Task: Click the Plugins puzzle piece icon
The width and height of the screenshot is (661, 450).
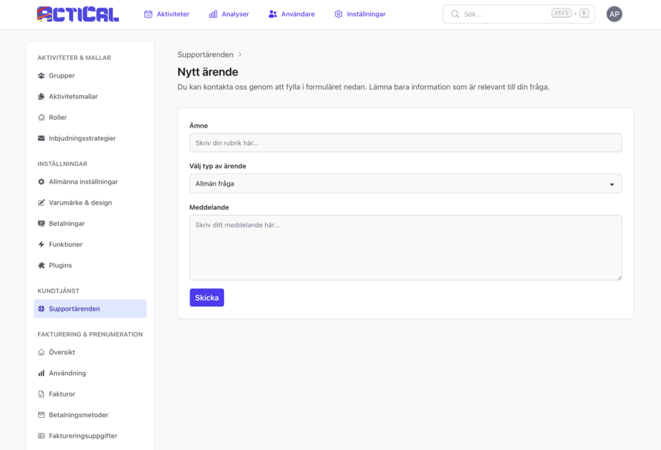Action: click(x=41, y=266)
